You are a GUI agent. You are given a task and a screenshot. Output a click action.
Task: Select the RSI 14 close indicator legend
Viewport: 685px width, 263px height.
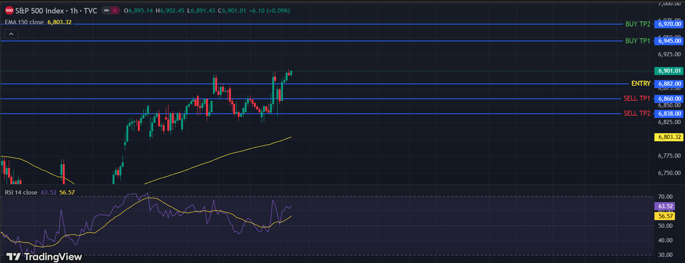[21, 193]
